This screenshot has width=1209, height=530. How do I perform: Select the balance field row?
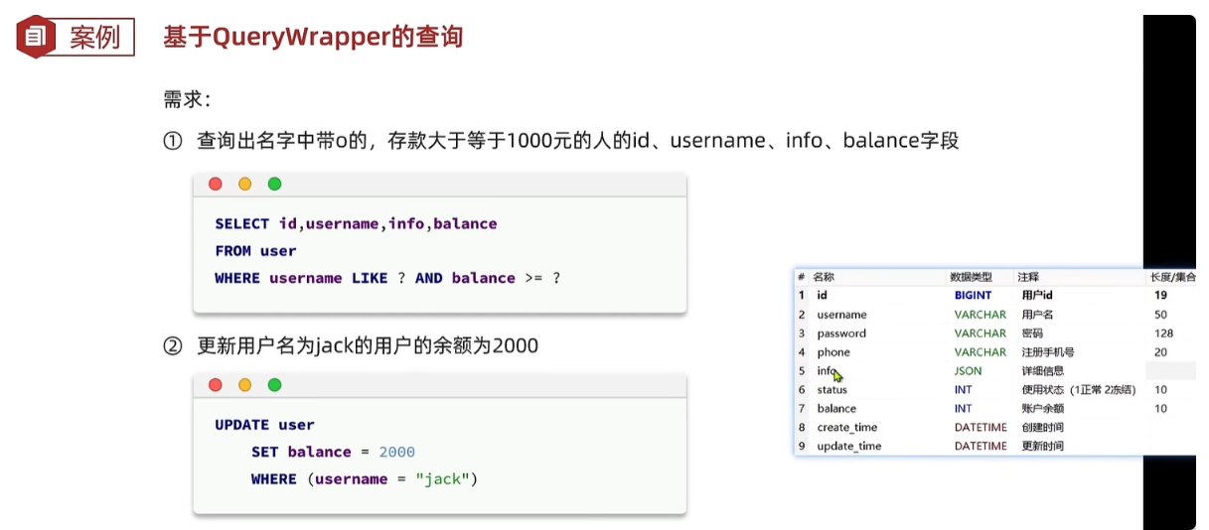836,409
